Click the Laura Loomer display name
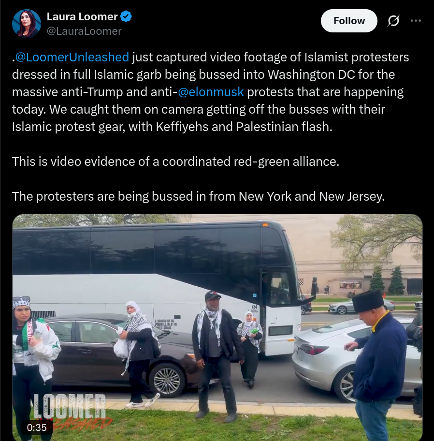This screenshot has height=441, width=434. pos(82,16)
